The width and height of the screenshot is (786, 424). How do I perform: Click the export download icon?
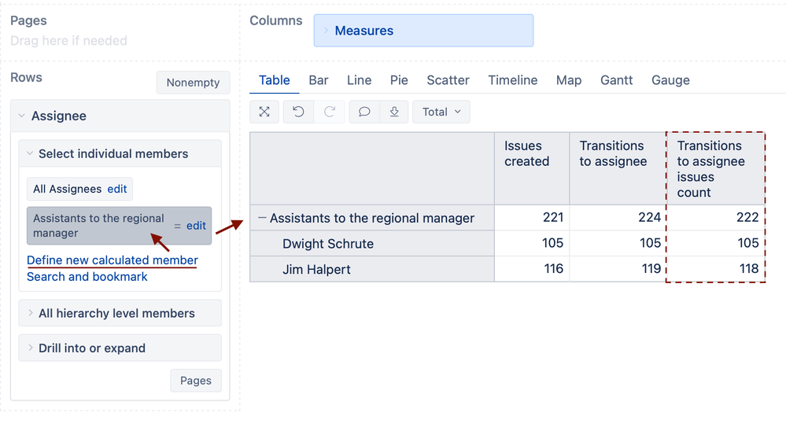(394, 112)
